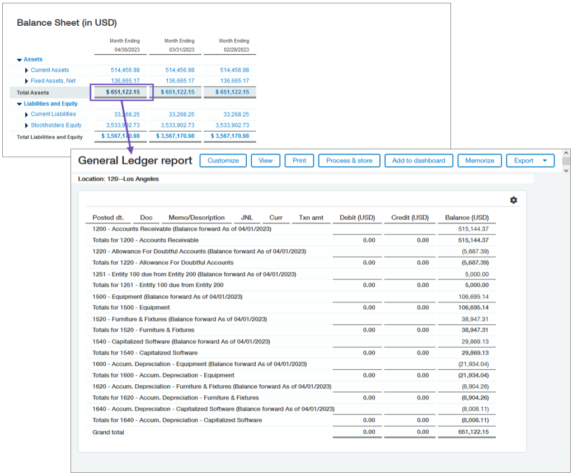Screen dimensions: 573x475
Task: Click the Customize button
Action: [x=223, y=160]
